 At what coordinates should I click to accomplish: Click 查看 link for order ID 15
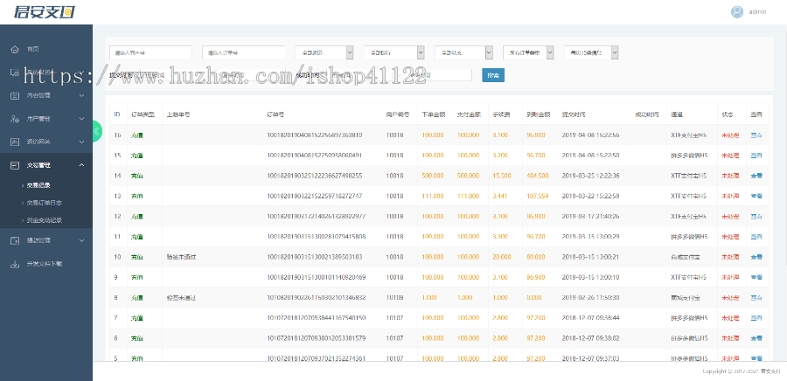(756, 156)
